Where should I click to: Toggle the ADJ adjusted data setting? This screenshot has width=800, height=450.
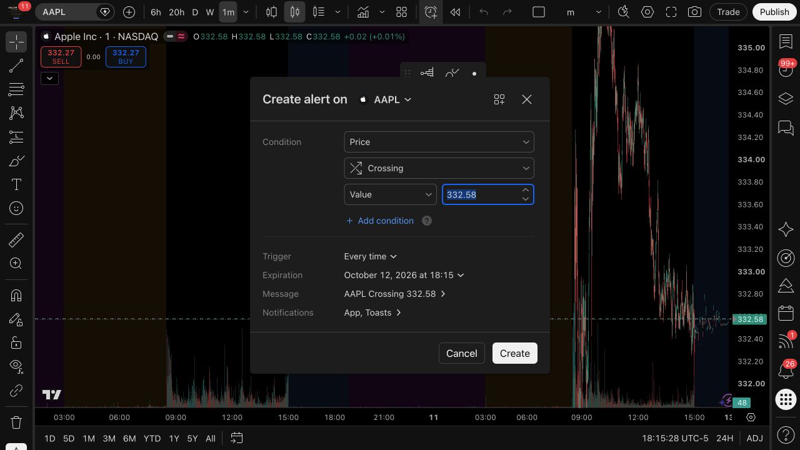(754, 438)
